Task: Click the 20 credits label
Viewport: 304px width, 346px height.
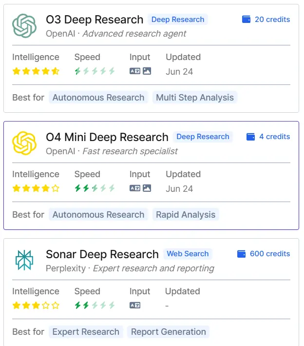Action: (272, 20)
